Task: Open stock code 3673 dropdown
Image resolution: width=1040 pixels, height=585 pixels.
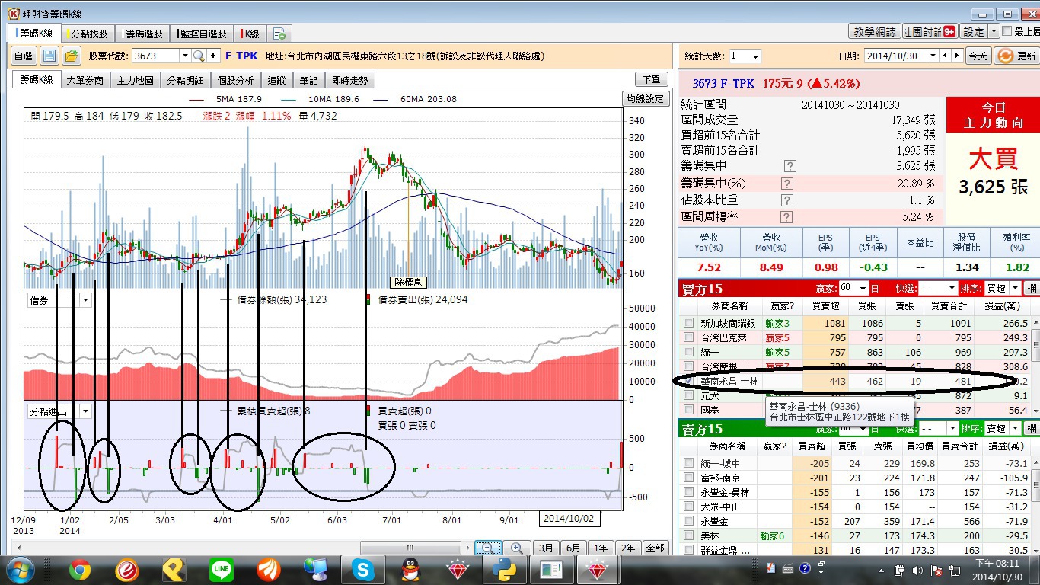Action: [x=184, y=56]
